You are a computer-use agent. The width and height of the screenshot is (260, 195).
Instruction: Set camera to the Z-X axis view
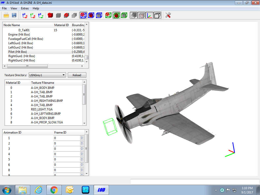tap(25, 15)
